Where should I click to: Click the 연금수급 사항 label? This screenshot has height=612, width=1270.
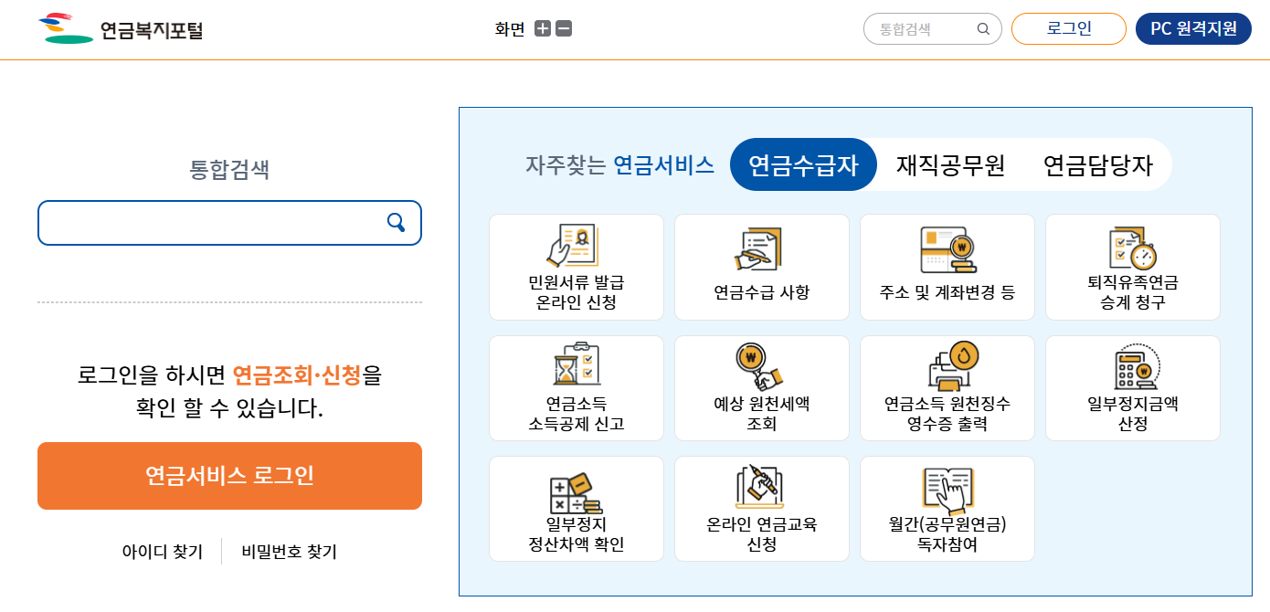point(762,292)
